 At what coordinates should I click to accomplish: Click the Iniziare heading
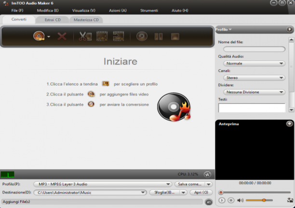point(121,61)
